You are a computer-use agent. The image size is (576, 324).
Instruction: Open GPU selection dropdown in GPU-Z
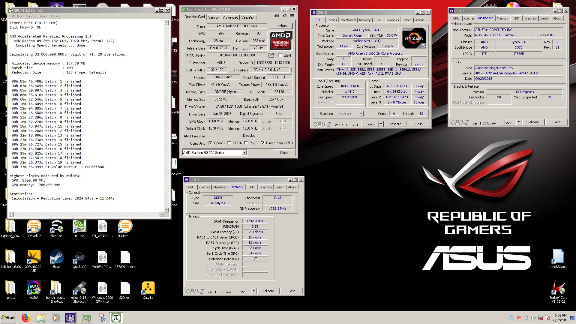pyautogui.click(x=244, y=153)
